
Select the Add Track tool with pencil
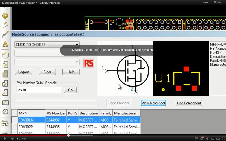click(5, 25)
